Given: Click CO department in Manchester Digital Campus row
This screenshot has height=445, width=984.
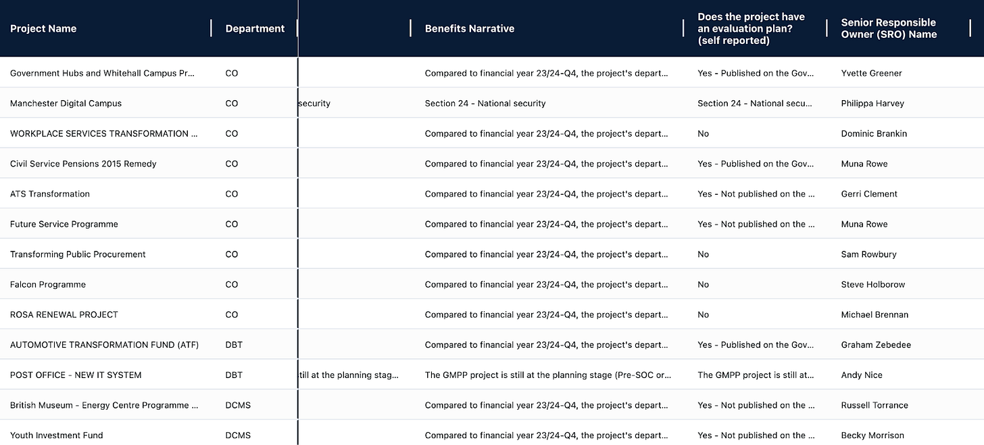Looking at the screenshot, I should (232, 103).
